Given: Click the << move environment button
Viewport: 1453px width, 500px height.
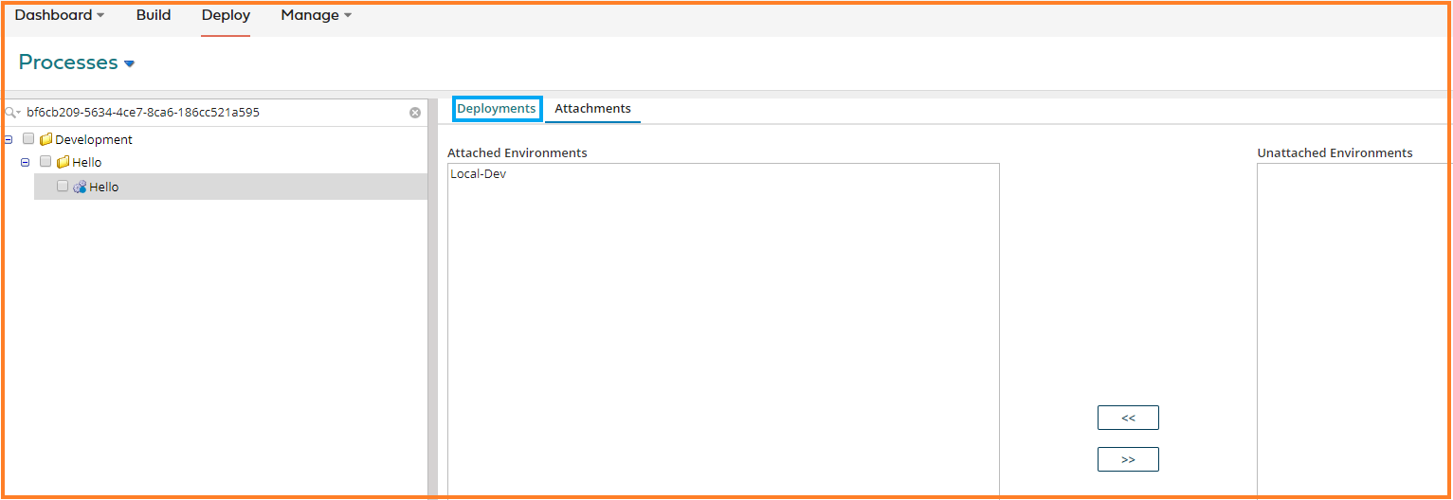Looking at the screenshot, I should [x=1128, y=418].
